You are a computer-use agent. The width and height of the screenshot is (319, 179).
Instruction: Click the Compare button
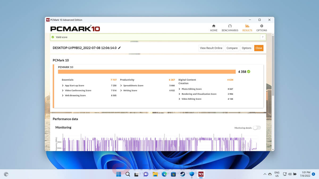(x=232, y=48)
